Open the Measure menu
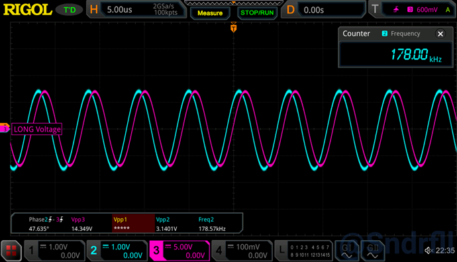457x262 pixels. (210, 13)
